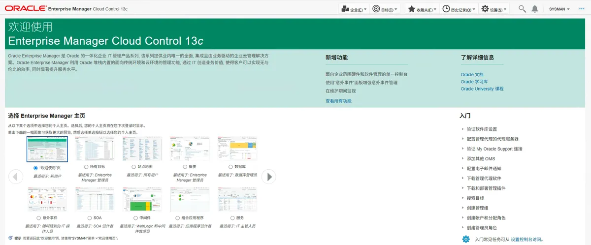Open the Oracle 学习库 link

pyautogui.click(x=474, y=82)
